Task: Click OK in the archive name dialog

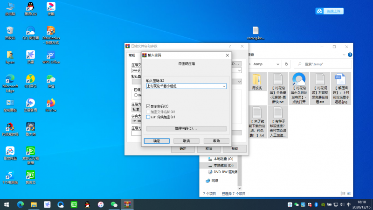Action: point(183,149)
